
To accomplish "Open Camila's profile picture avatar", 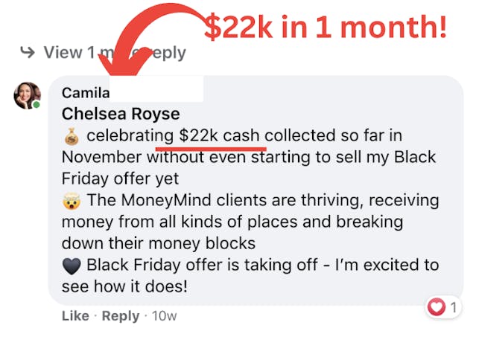I will pos(27,96).
